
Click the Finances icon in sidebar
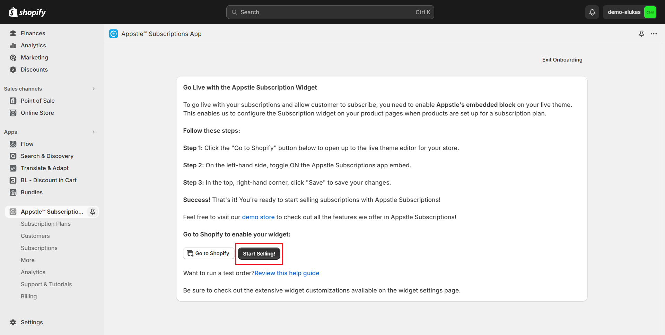13,33
